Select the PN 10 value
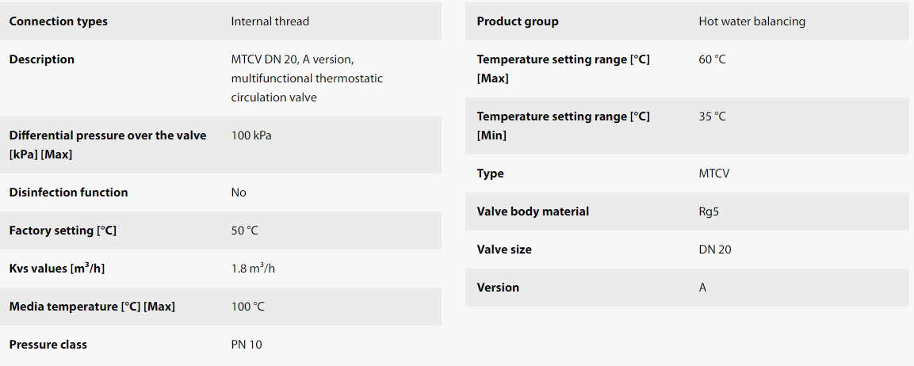 (x=247, y=345)
